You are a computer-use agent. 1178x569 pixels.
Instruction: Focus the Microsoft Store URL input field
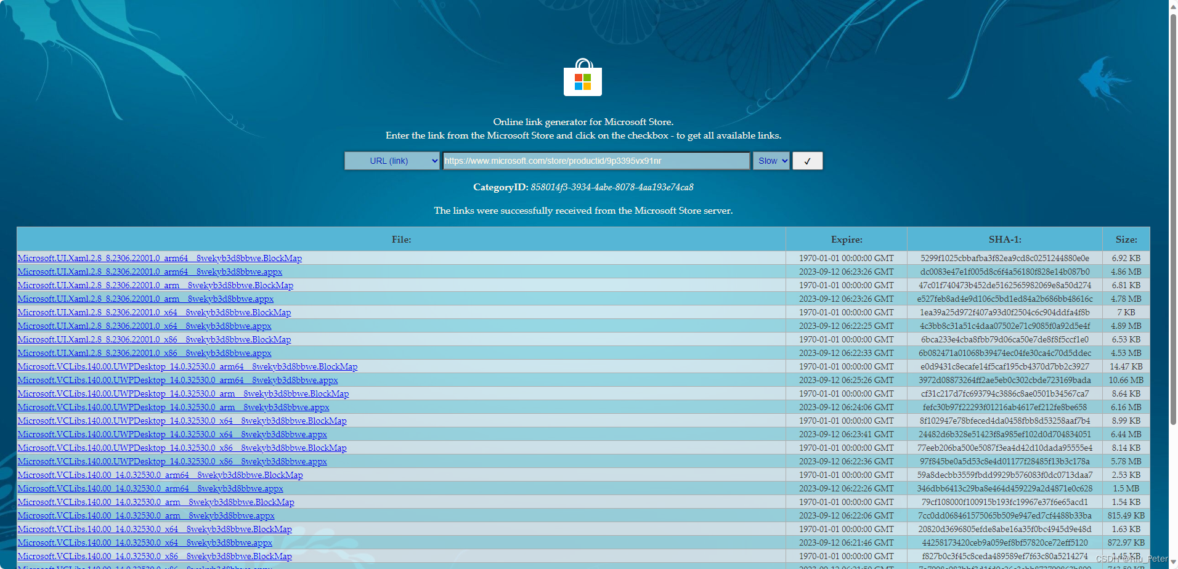pyautogui.click(x=596, y=161)
